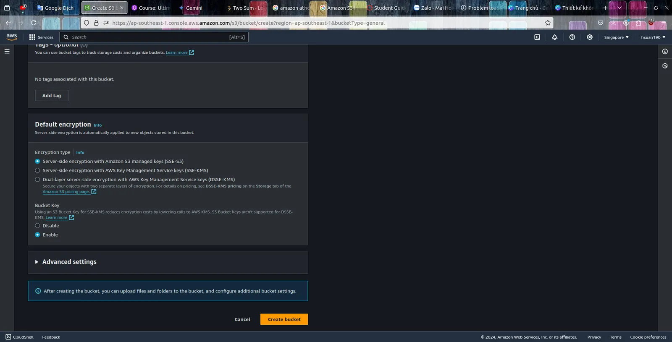The width and height of the screenshot is (672, 342).
Task: Cancel bucket creation
Action: tap(242, 319)
